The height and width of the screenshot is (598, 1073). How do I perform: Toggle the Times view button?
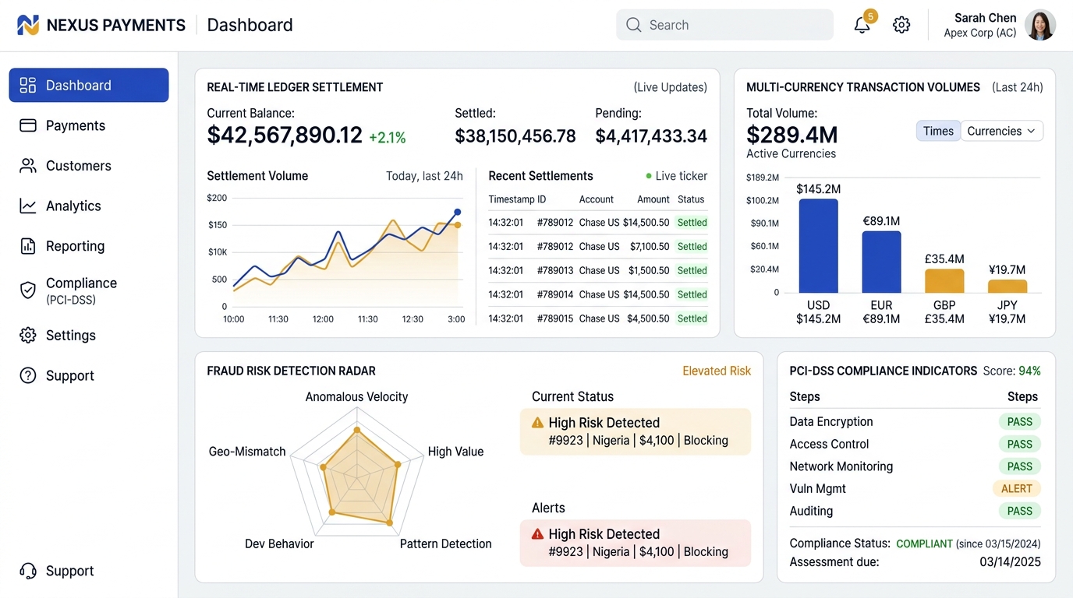point(938,131)
